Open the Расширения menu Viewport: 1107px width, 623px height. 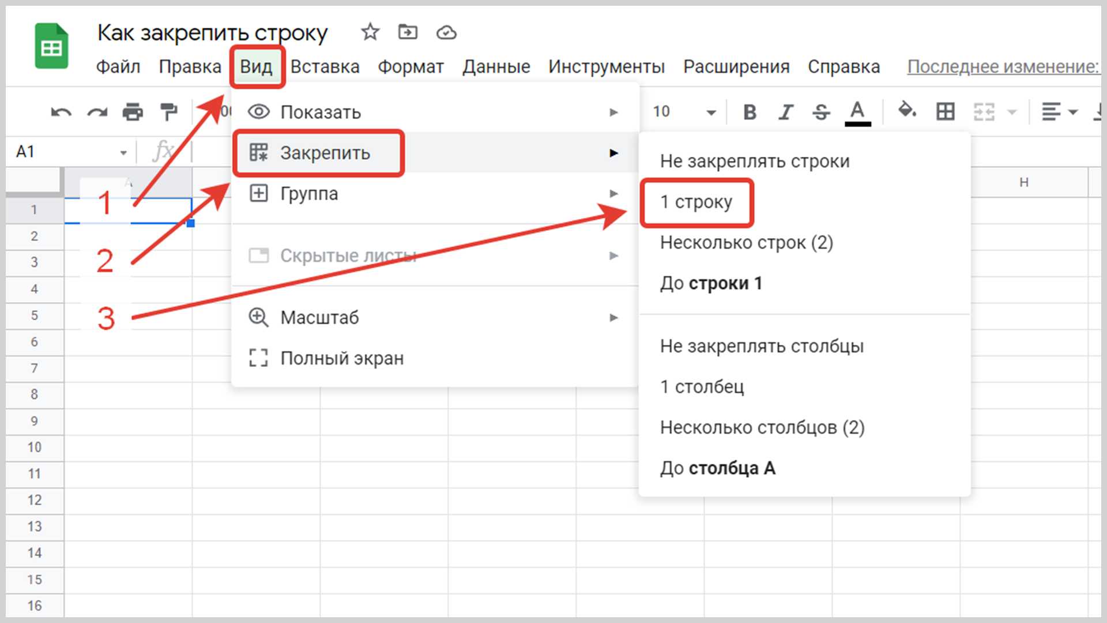click(736, 67)
